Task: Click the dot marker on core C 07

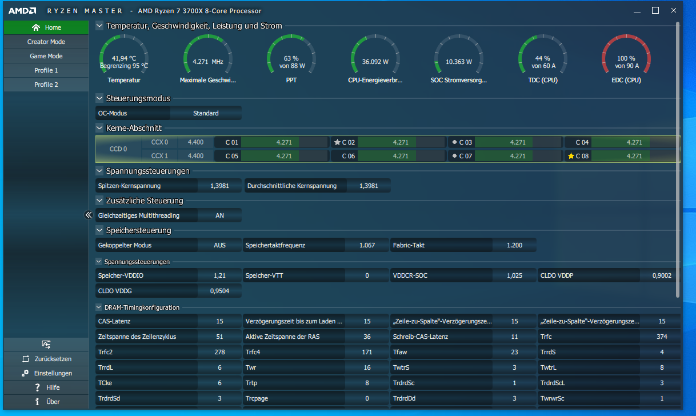Action: (x=454, y=155)
